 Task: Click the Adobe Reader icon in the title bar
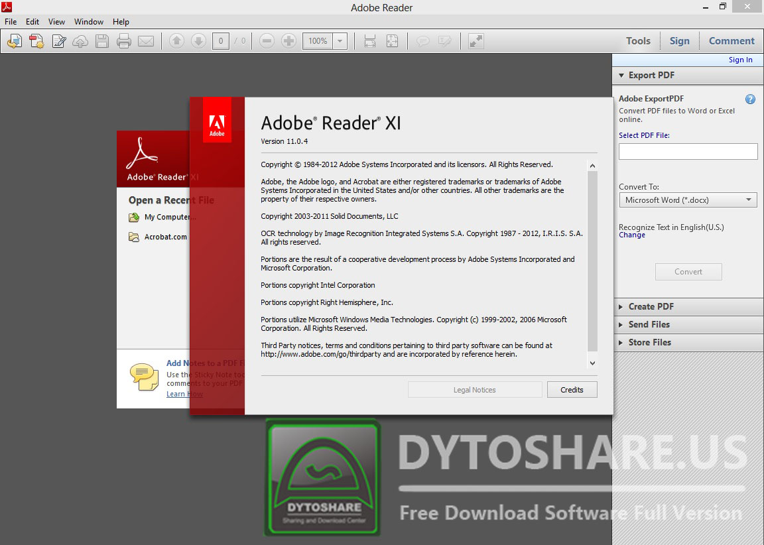(x=7, y=7)
